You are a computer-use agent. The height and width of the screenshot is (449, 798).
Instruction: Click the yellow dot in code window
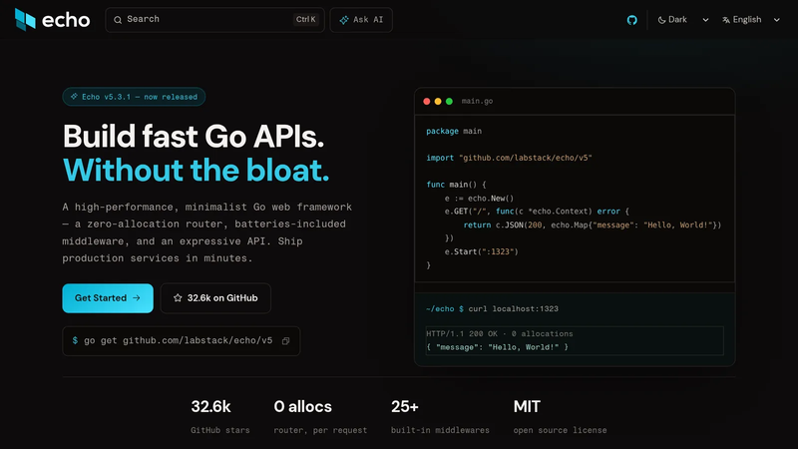pos(438,102)
